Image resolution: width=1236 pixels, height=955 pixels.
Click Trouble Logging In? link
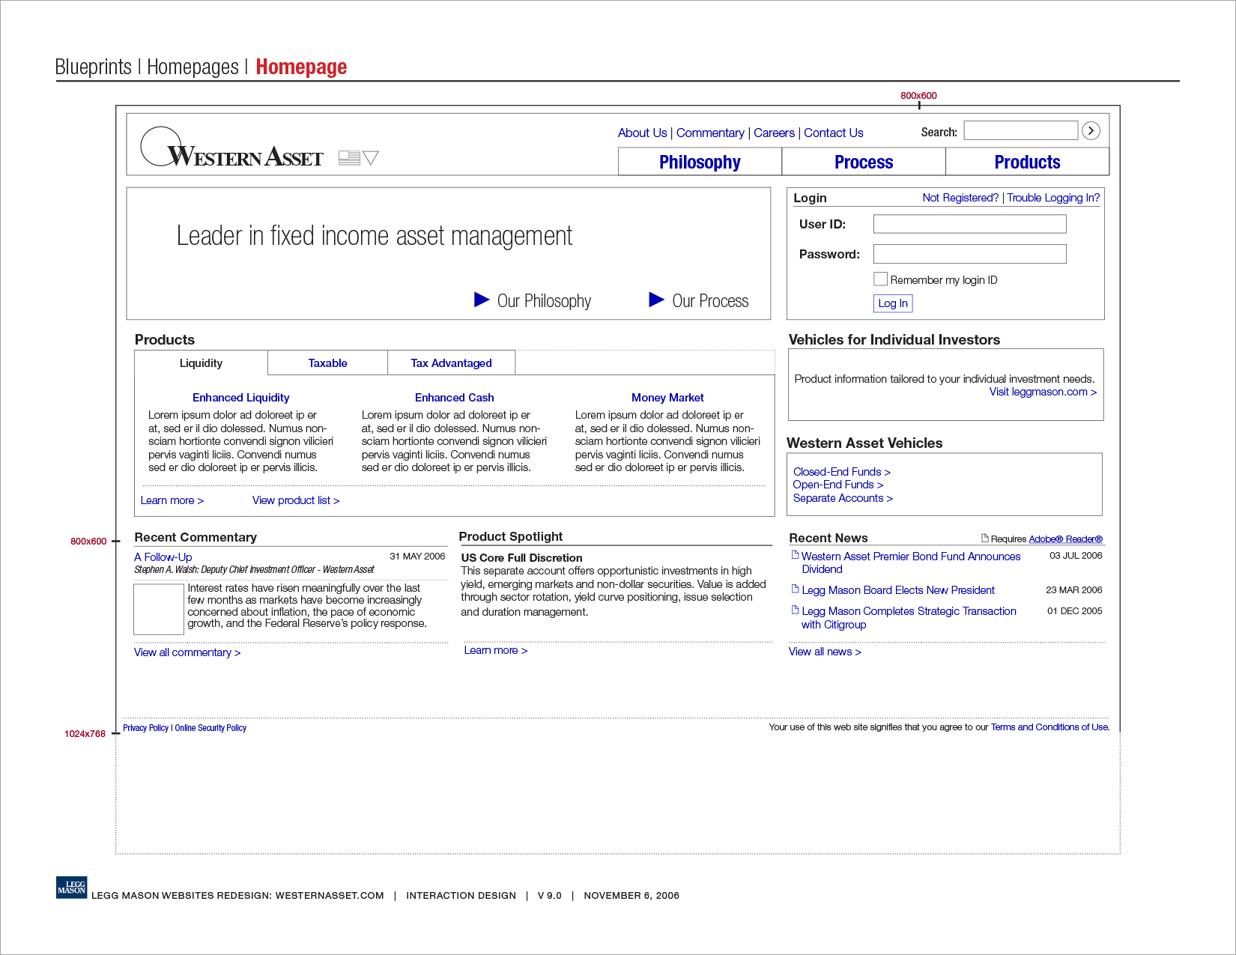point(1053,198)
